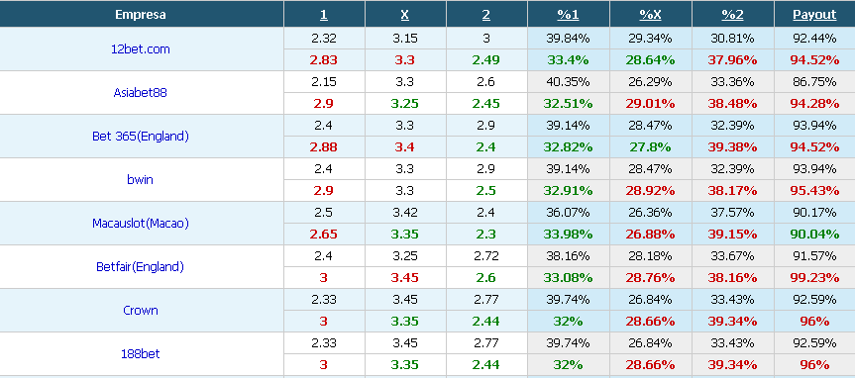Open the Crown company link
Viewport: 855px width, 378px height.
(140, 311)
